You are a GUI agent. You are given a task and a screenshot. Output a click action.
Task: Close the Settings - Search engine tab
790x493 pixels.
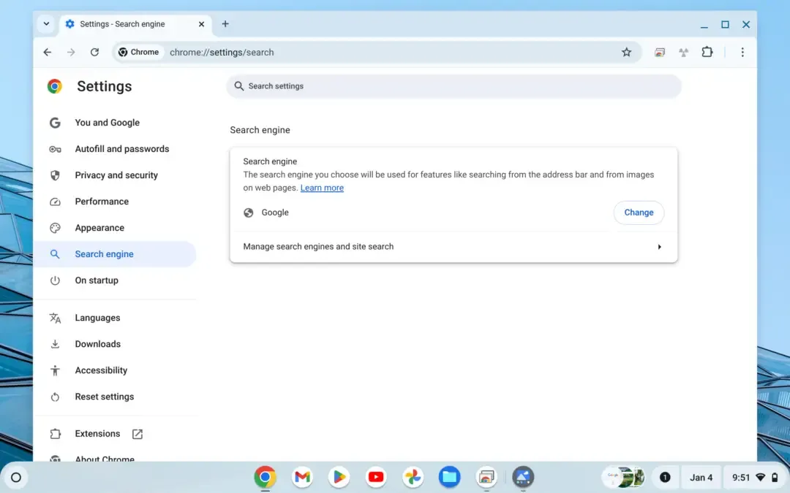tap(202, 24)
